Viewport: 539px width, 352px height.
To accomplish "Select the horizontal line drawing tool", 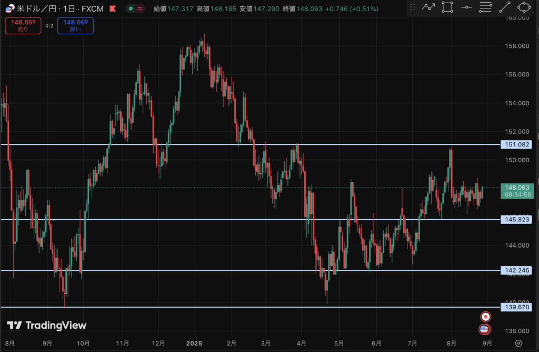I will click(466, 7).
